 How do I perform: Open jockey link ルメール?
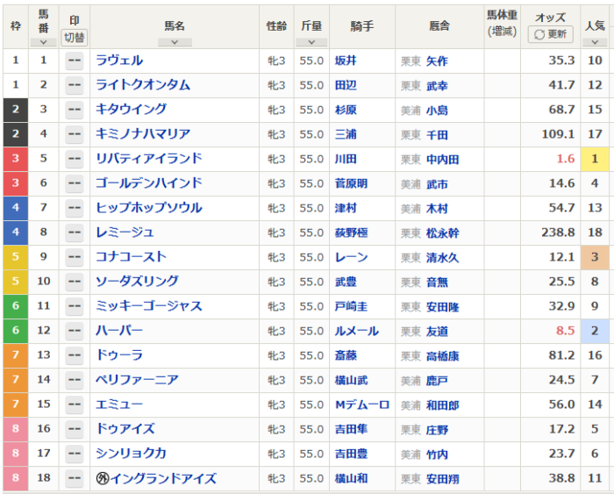coord(354,331)
